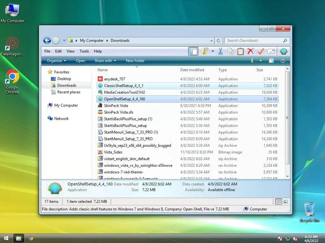
Task: Select the SkinPack Vista.sfx file
Action: click(x=187, y=112)
